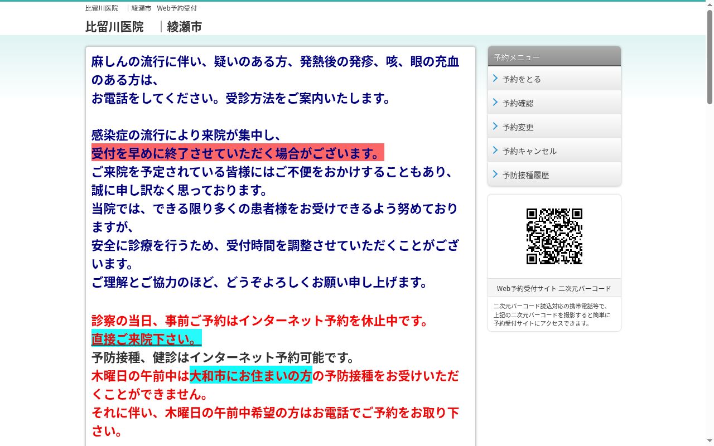Click the chevron icon beside 予防接種履歴
Viewport: 714px width, 446px height.
point(495,174)
